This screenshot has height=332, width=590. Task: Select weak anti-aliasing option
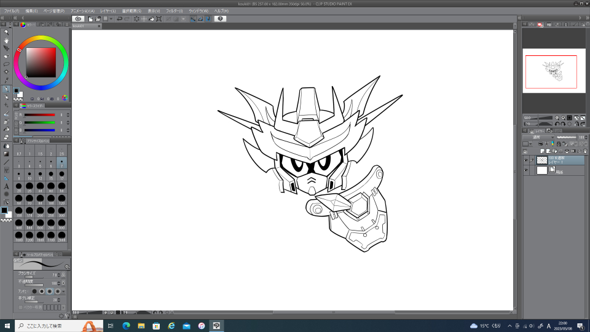pos(42,291)
